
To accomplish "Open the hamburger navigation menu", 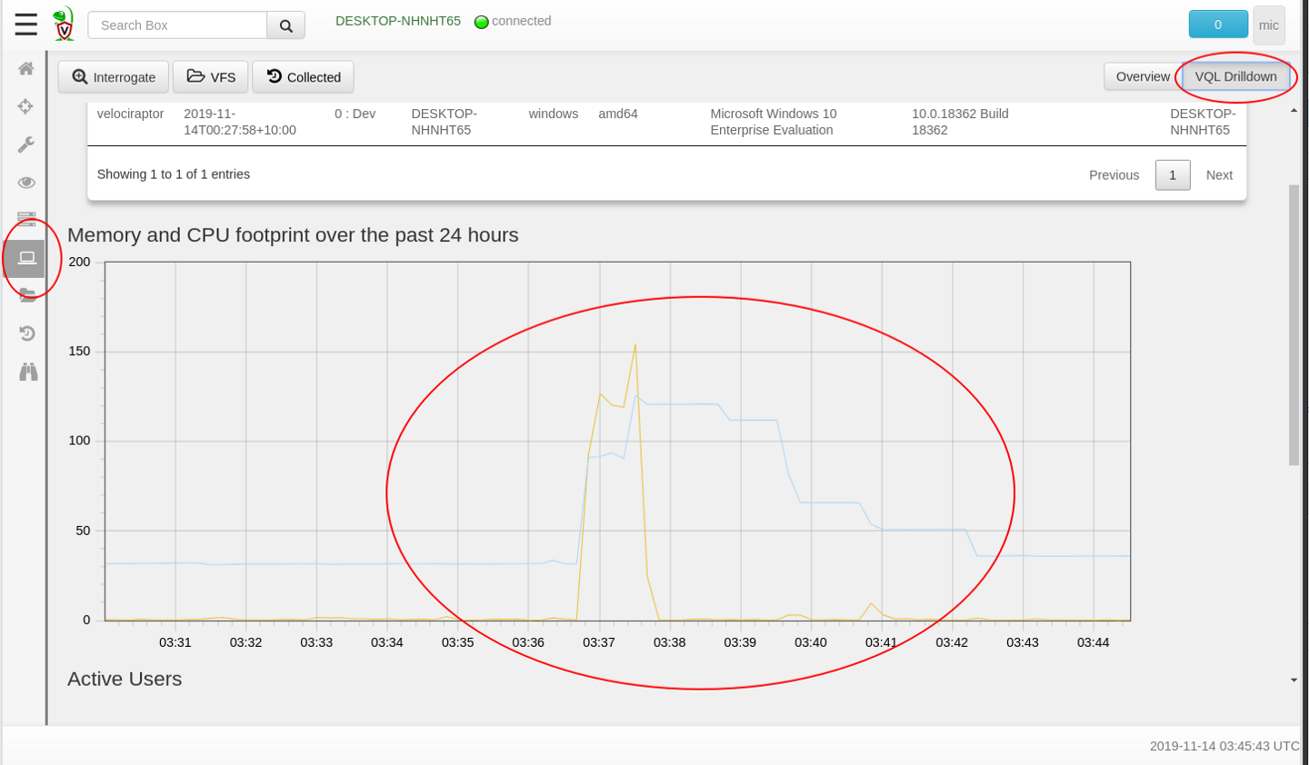I will click(x=25, y=25).
